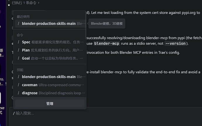Click the 命令 section header

tap(20, 35)
